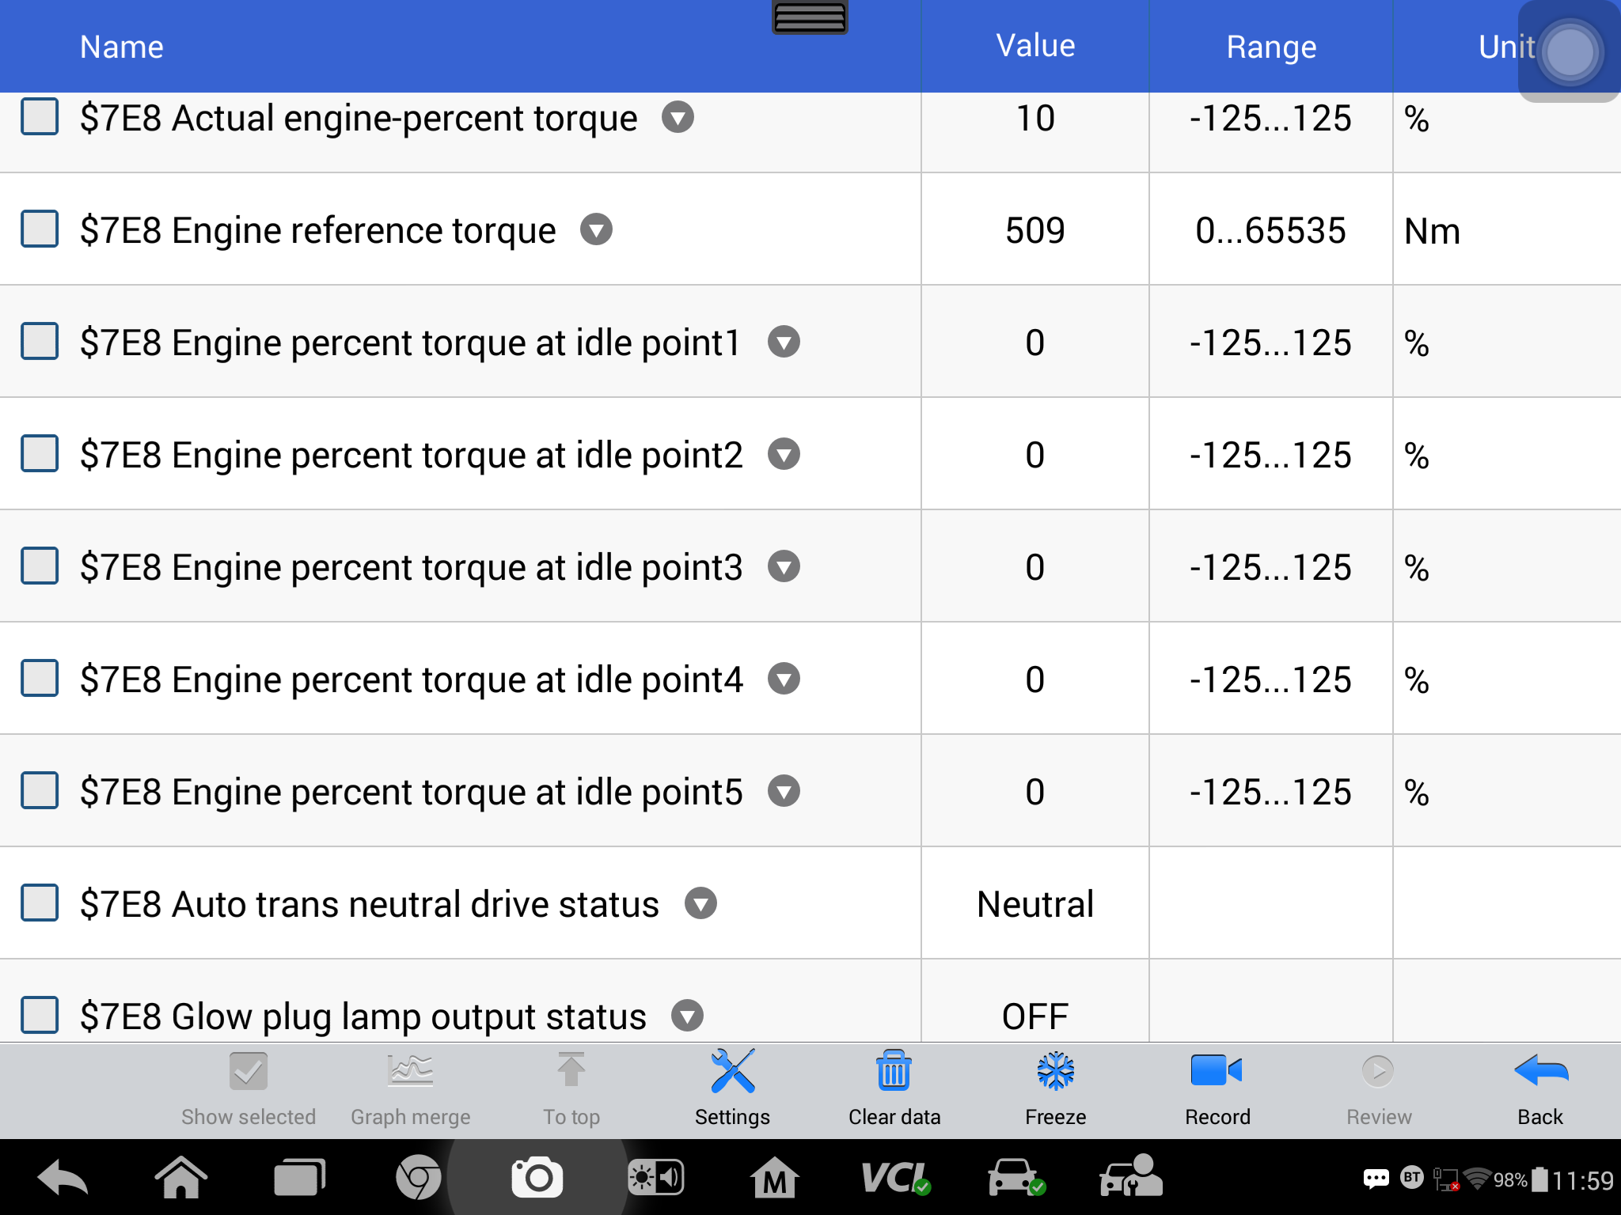This screenshot has width=1621, height=1215.
Task: Open the message notification bubble
Action: [x=1376, y=1179]
